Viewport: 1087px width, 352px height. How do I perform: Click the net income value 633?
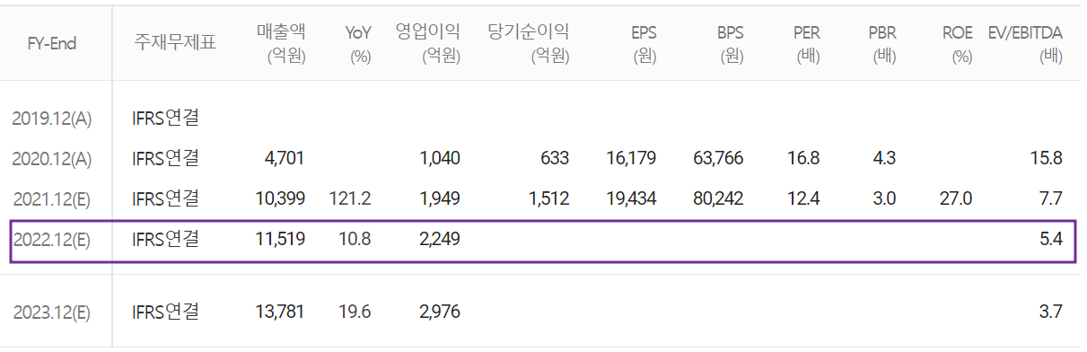(555, 158)
